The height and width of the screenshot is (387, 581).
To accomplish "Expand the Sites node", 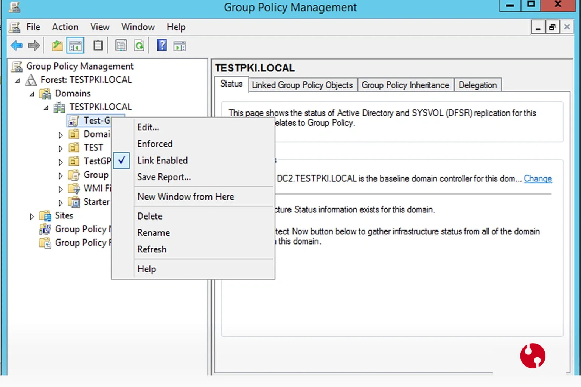I will click(x=32, y=216).
